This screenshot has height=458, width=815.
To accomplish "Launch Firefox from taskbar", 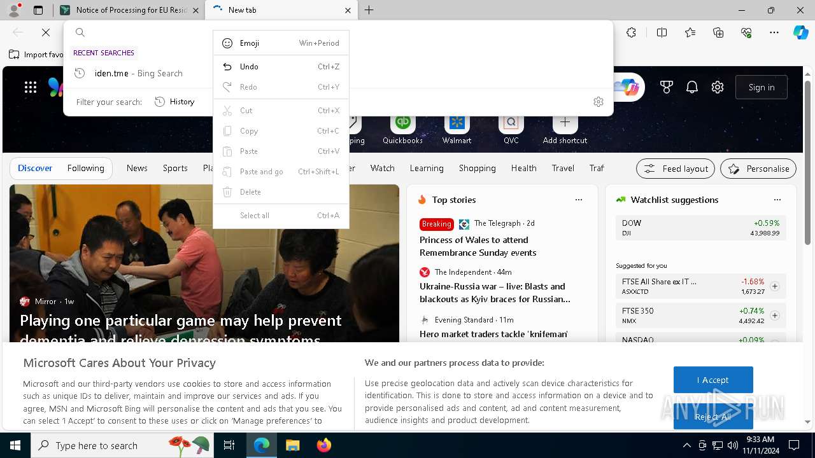I will click(x=324, y=445).
